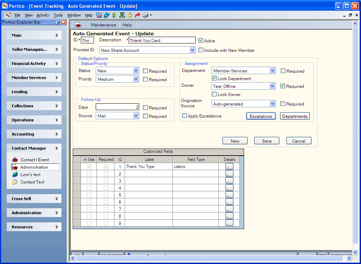Click the blue tag toolbar icon
Screen dimensions: 361x264
pos(107,15)
